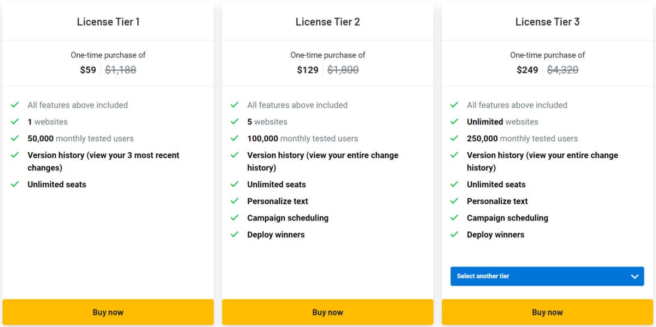
Task: Click the "All features above included" text in Tier 1
Action: [77, 105]
